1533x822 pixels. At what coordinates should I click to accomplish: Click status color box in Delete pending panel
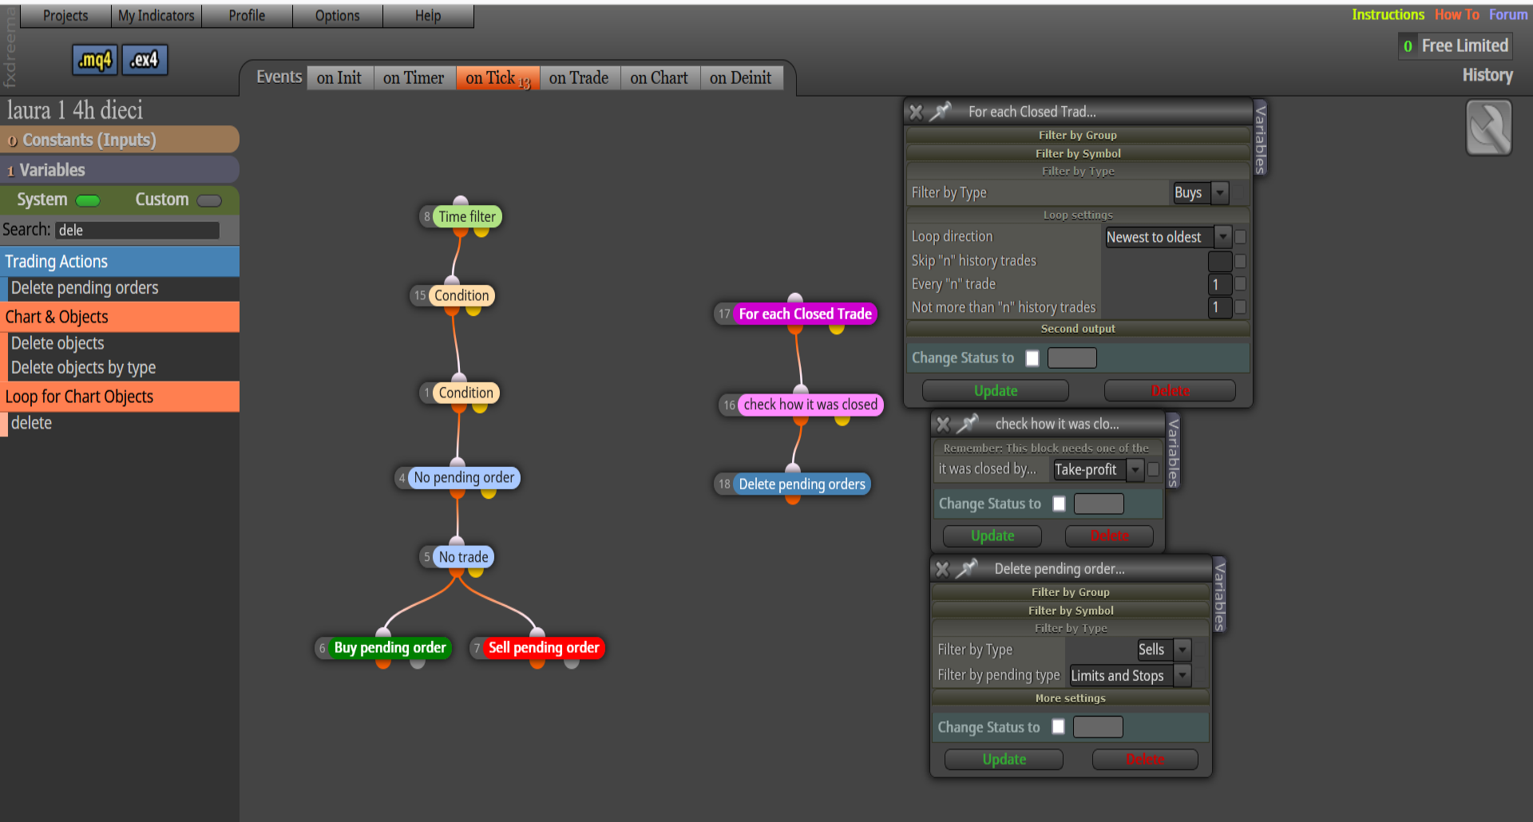[x=1098, y=727]
